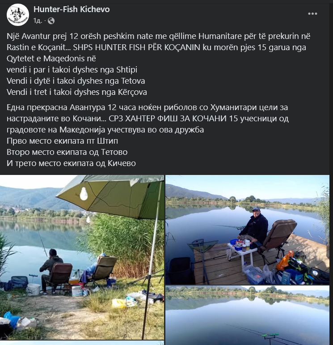333x345 pixels.
Task: Click the white bucket beside the seated angler
Action: 34,289
